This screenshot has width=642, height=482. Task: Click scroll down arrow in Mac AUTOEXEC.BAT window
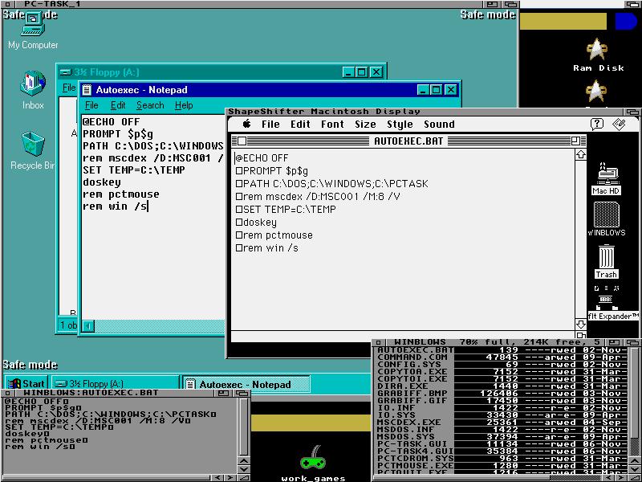tap(580, 325)
